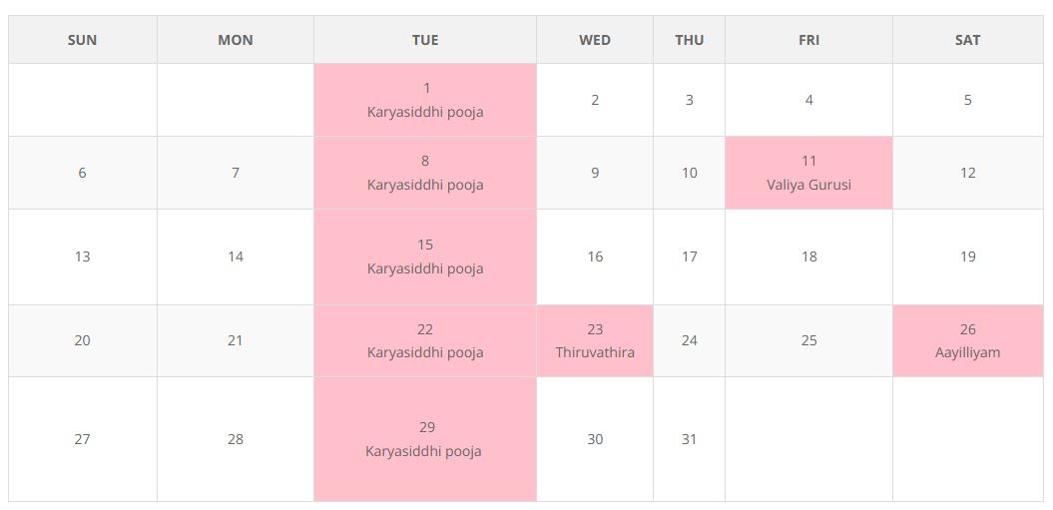Select date 24 in the calendar
The width and height of the screenshot is (1053, 510).
point(689,340)
